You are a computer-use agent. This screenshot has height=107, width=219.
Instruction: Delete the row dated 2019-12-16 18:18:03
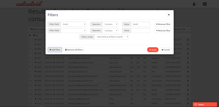click(188, 104)
